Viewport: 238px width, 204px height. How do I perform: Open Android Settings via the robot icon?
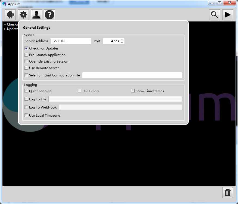(x=10, y=15)
